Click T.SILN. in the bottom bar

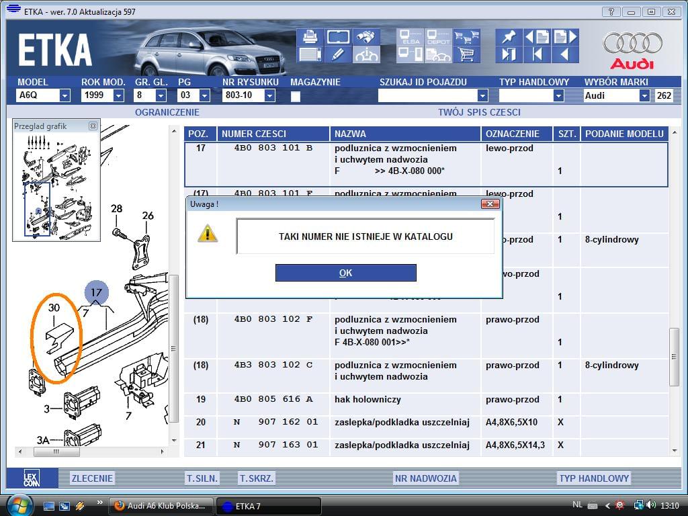202,478
